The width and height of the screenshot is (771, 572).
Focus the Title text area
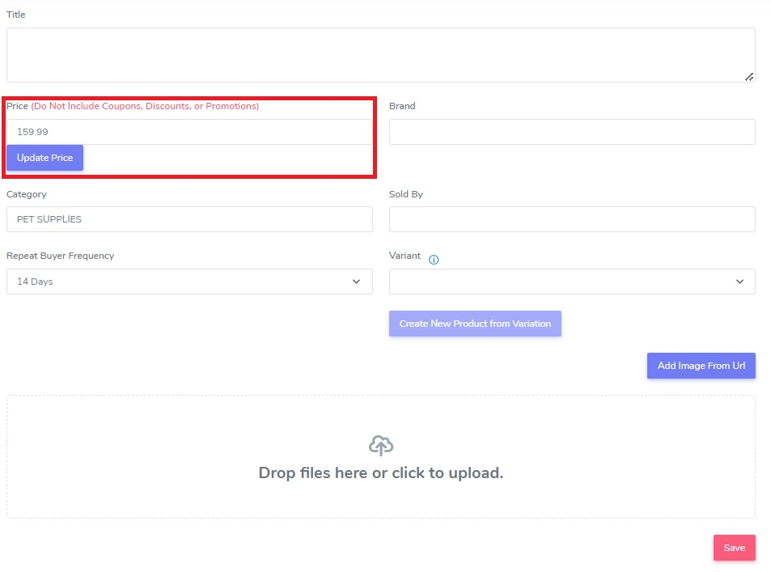[x=380, y=55]
